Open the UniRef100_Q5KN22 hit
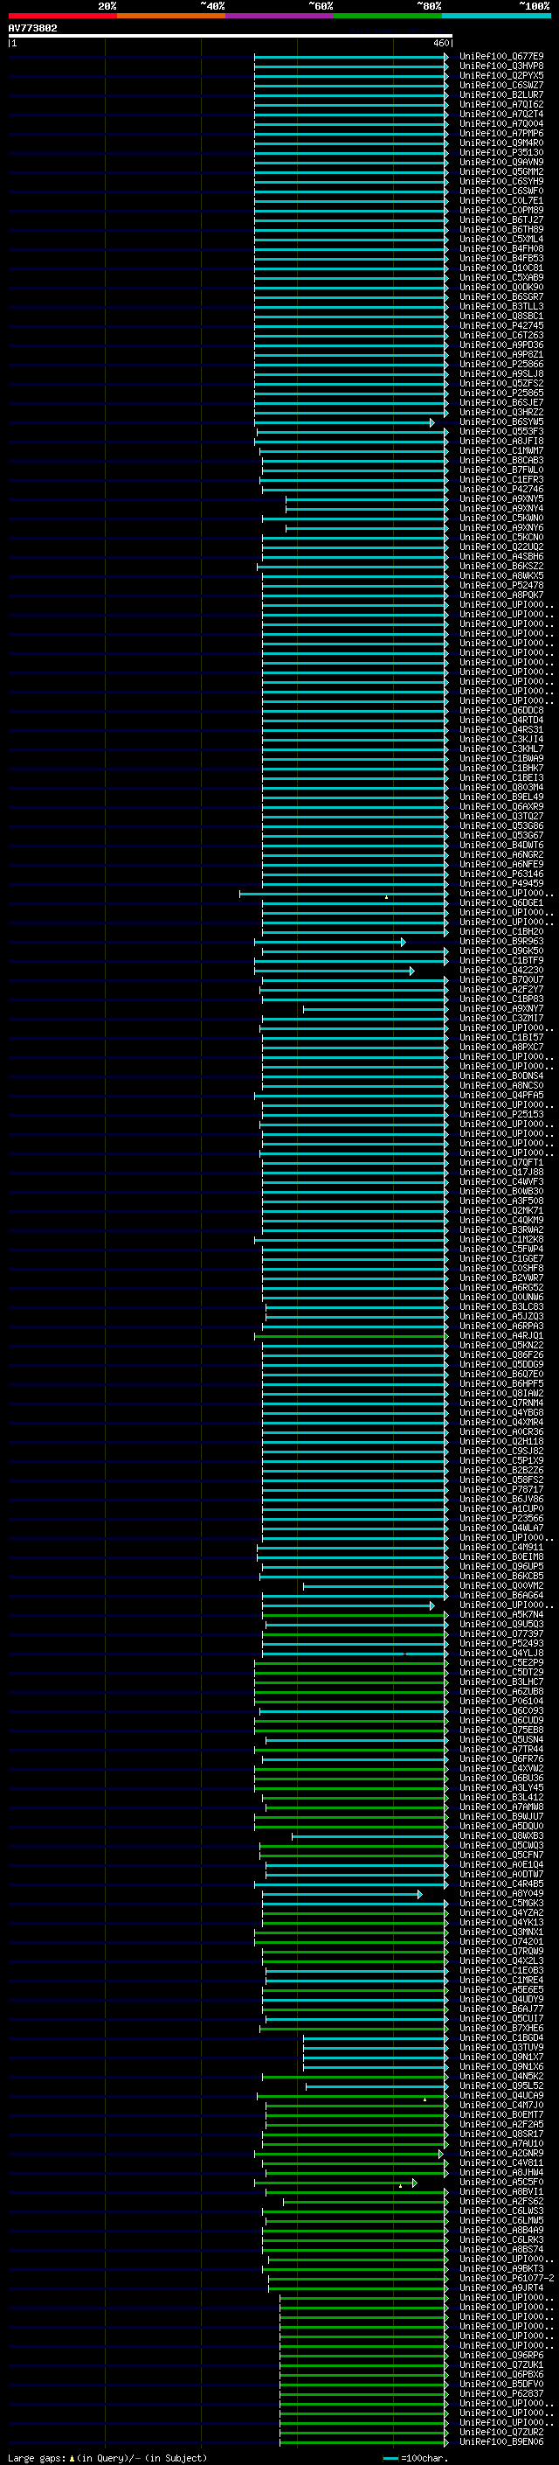559x2465 pixels. [x=500, y=1346]
